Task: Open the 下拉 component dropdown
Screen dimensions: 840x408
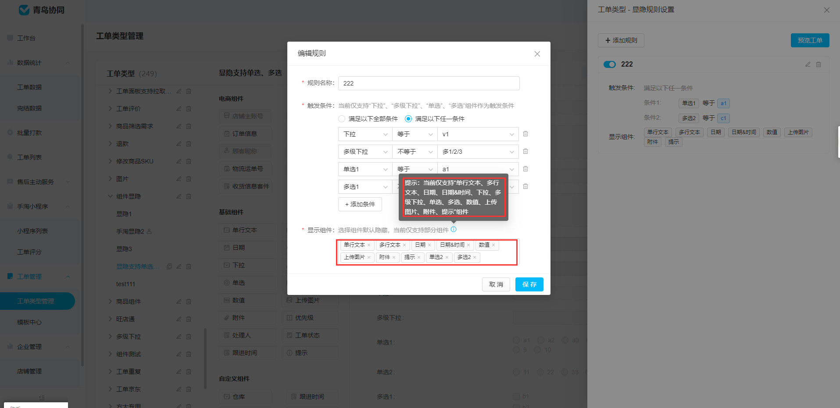Action: [x=365, y=134]
